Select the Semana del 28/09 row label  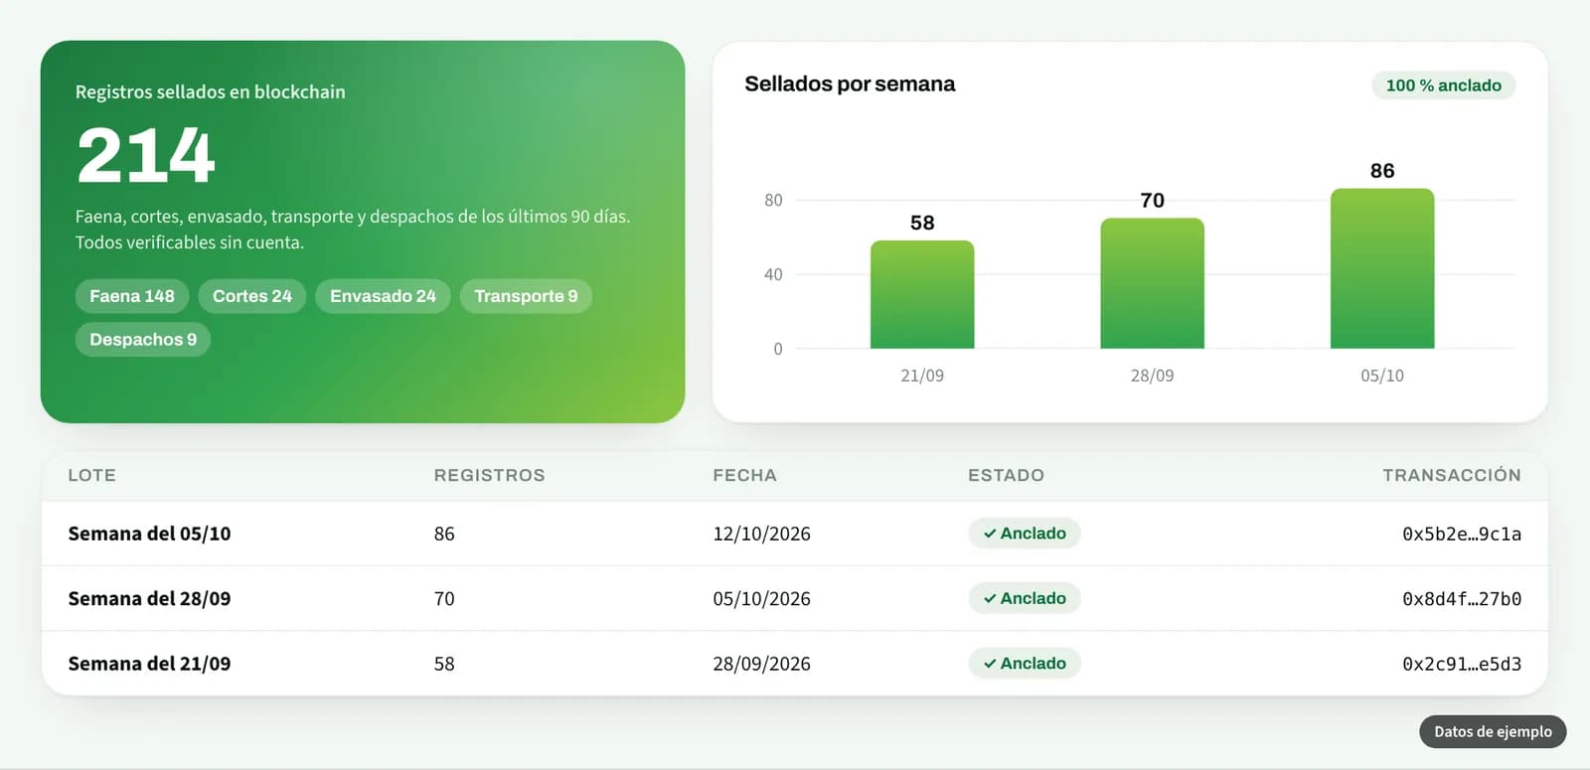point(149,599)
